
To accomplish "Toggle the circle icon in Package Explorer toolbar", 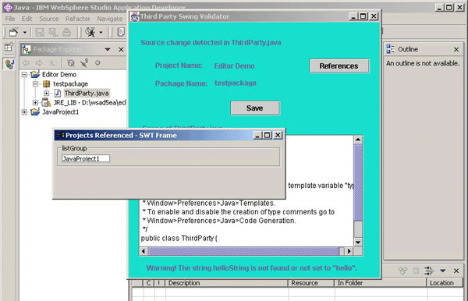I will pos(97,62).
